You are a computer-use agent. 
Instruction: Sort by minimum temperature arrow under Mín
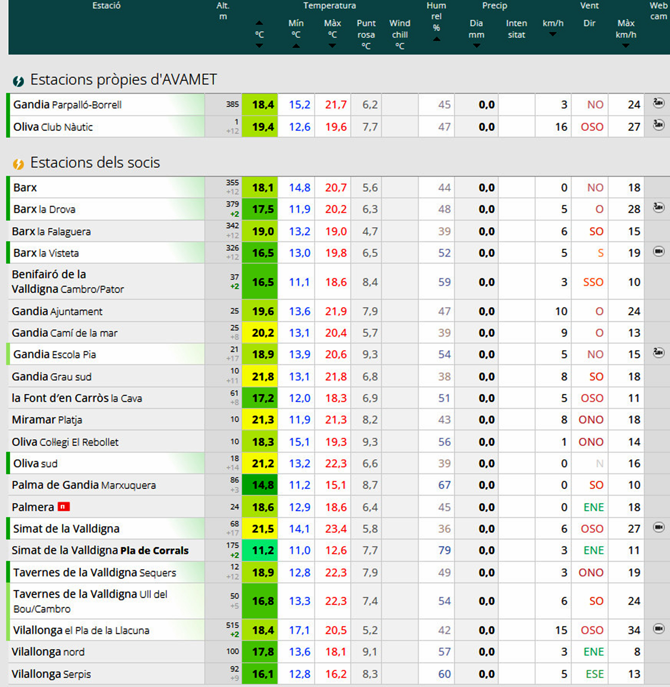coord(296,46)
